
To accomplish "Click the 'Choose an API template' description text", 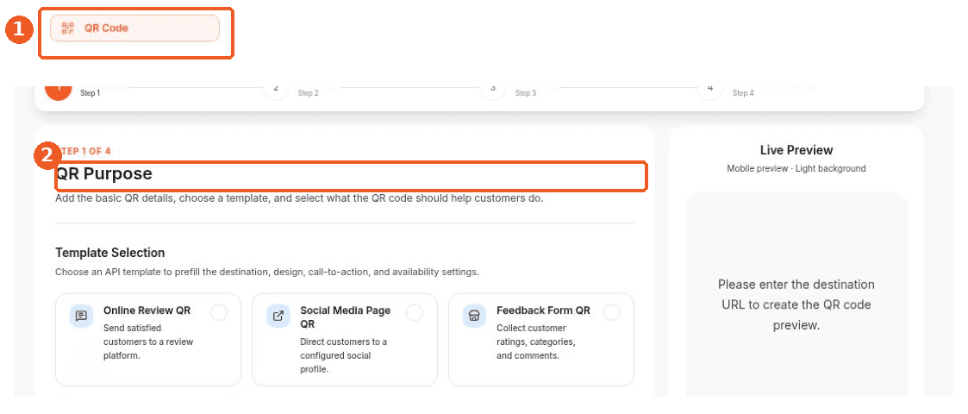I will point(266,272).
